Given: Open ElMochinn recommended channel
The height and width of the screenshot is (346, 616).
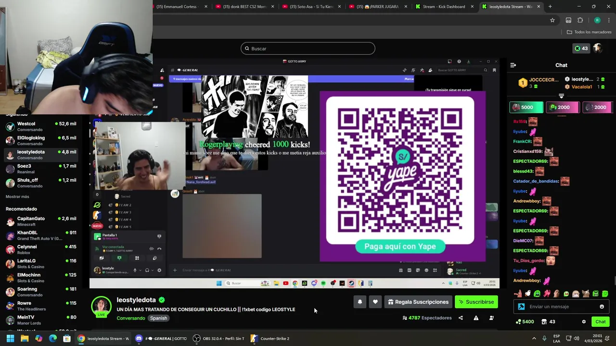Looking at the screenshot, I should point(41,278).
